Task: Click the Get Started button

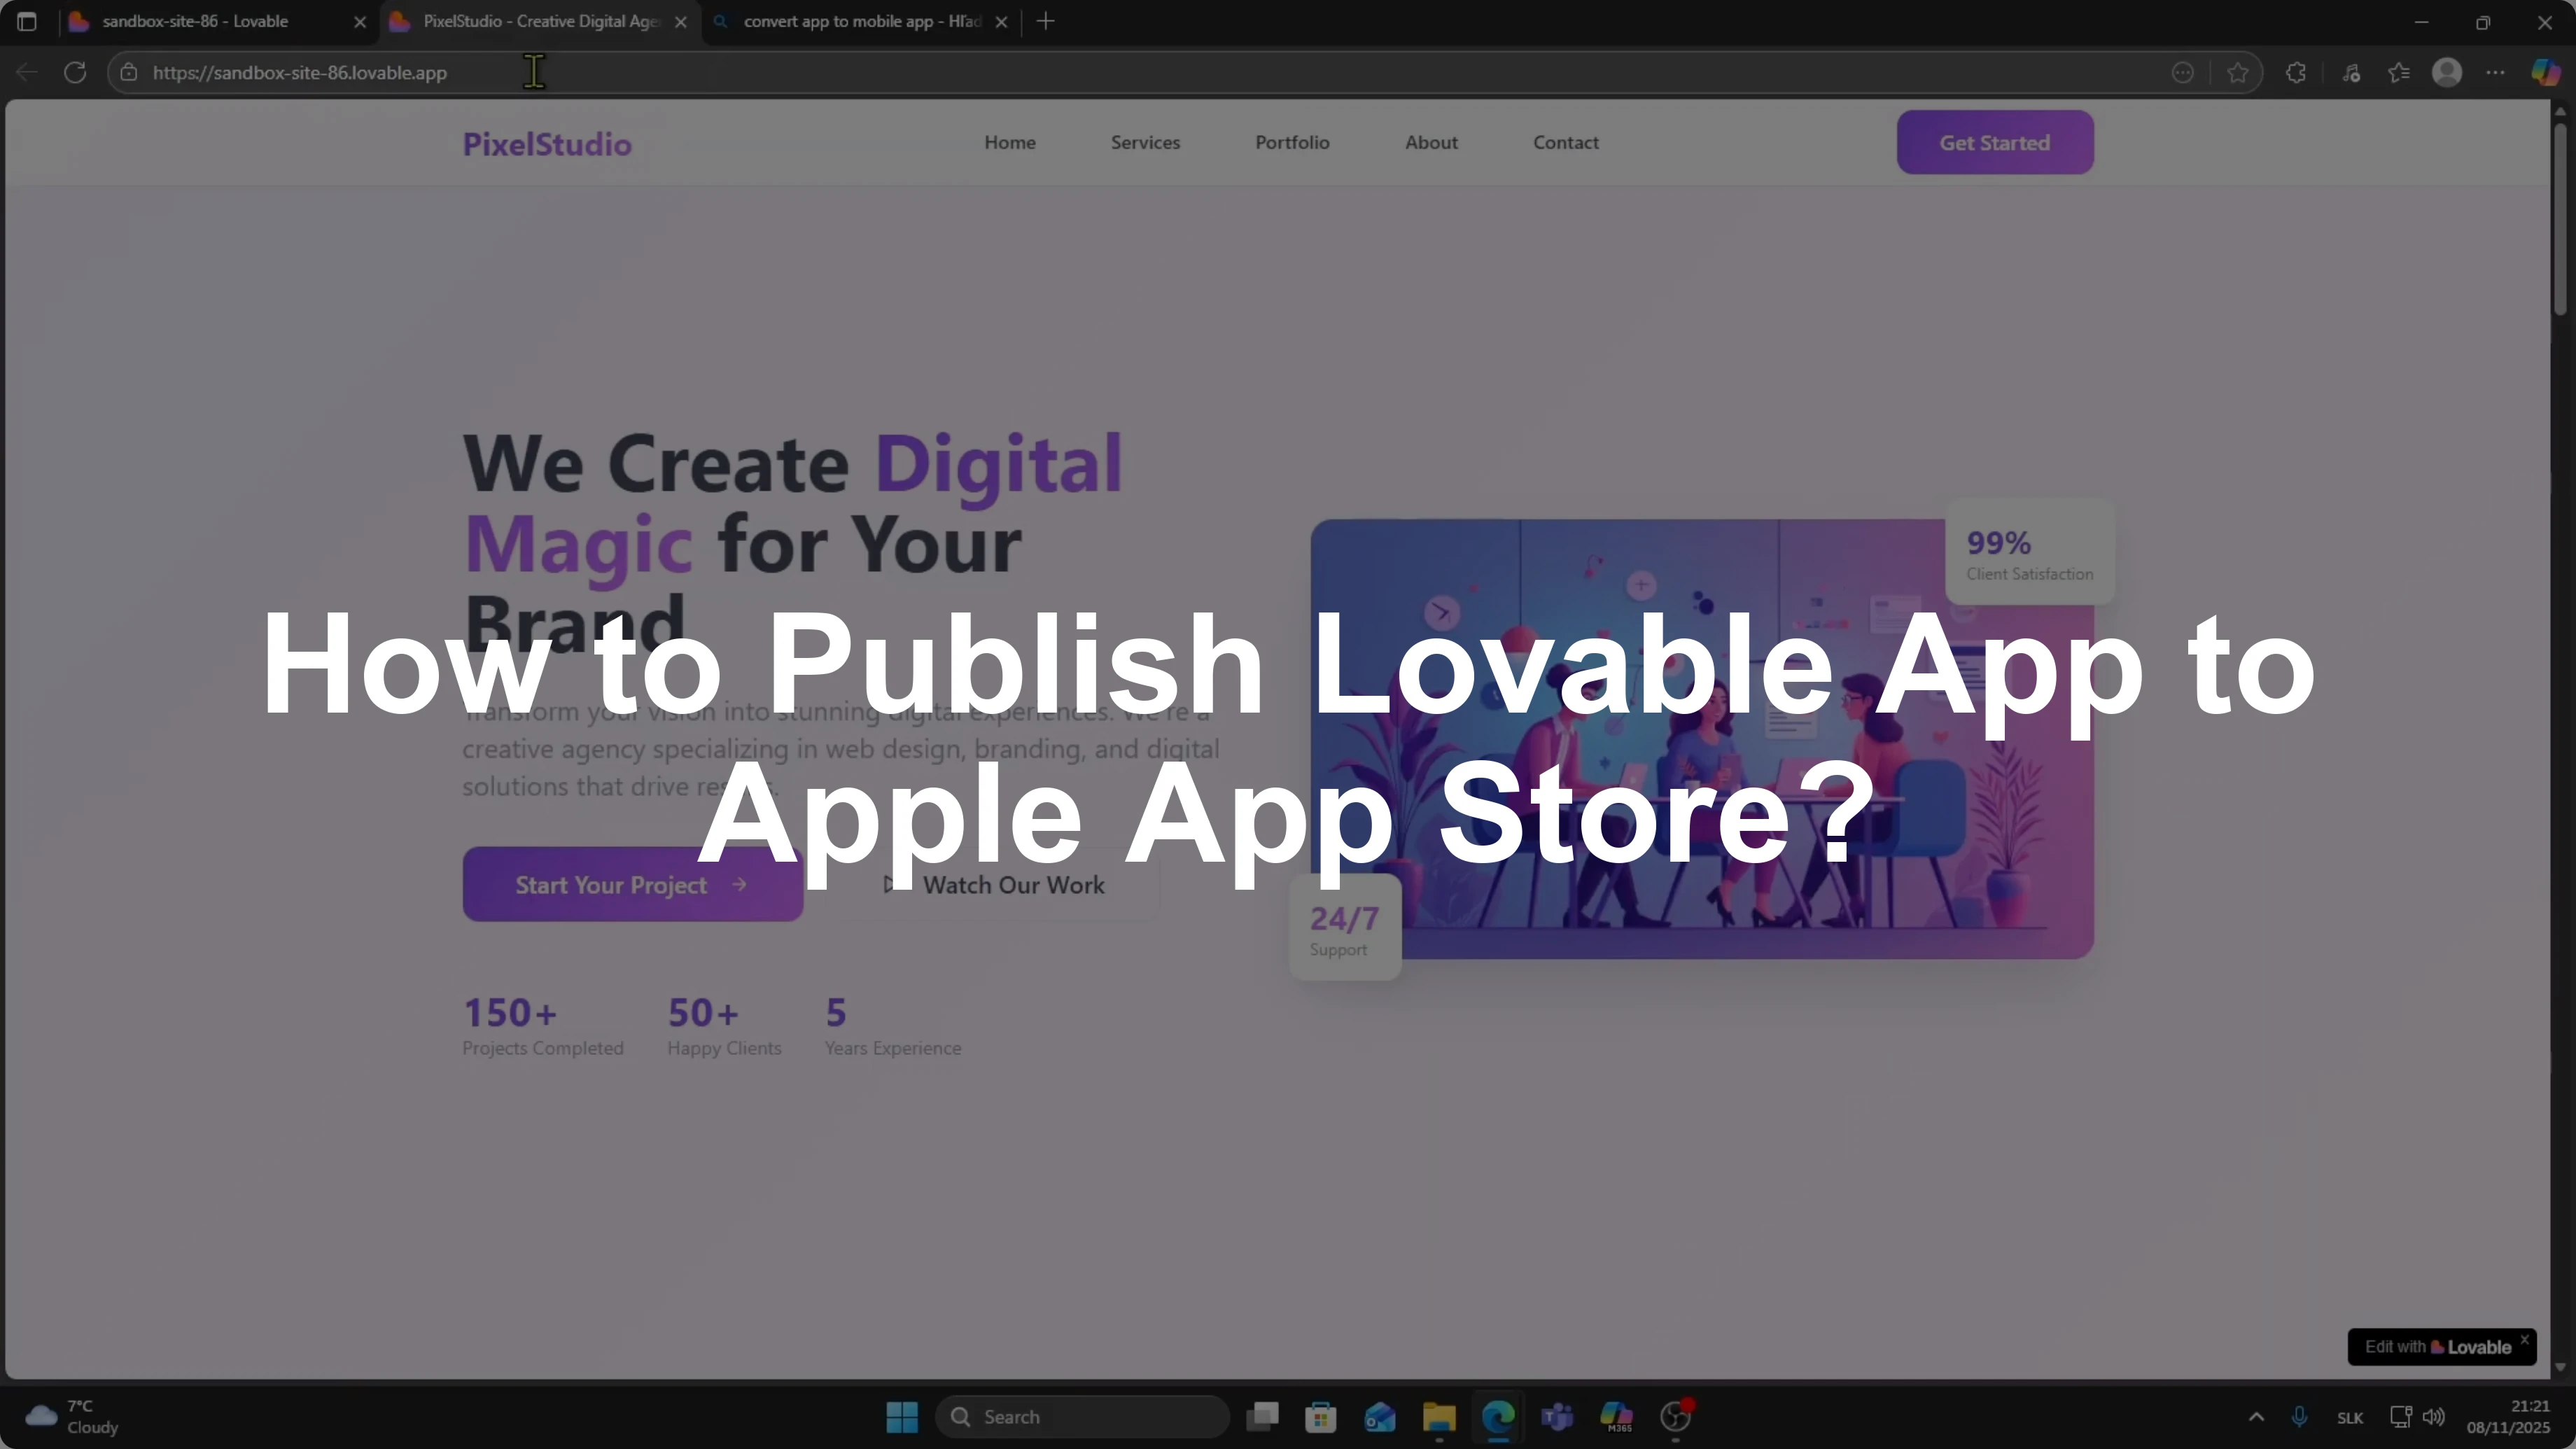Action: tap(1995, 142)
